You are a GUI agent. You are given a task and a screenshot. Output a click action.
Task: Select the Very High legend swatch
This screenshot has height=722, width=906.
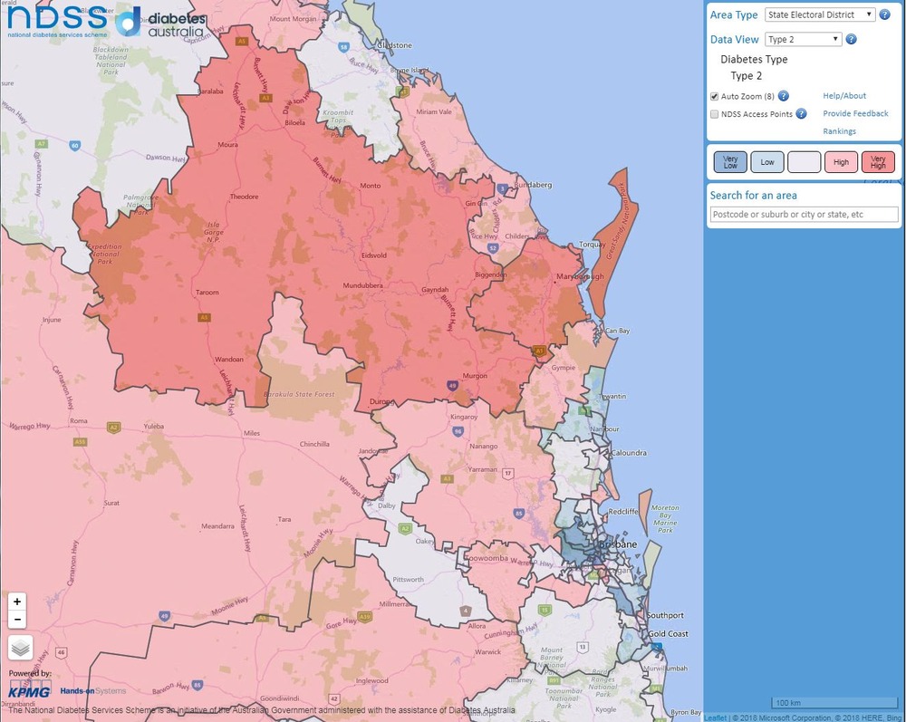coord(878,162)
